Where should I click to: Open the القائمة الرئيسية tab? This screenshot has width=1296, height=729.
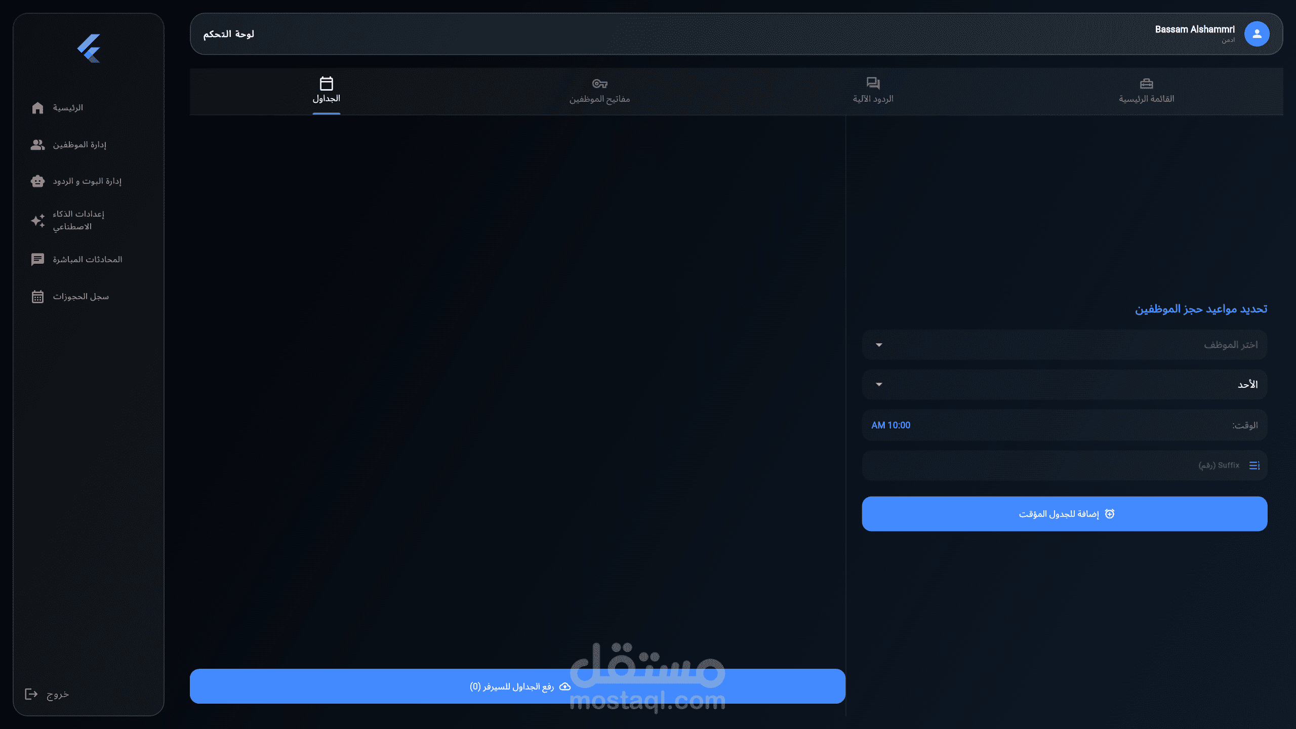[1146, 91]
